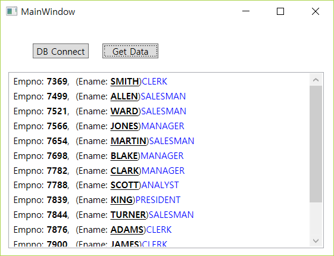
Task: Click the list's vertical scrollbar thumb
Action: [x=316, y=144]
